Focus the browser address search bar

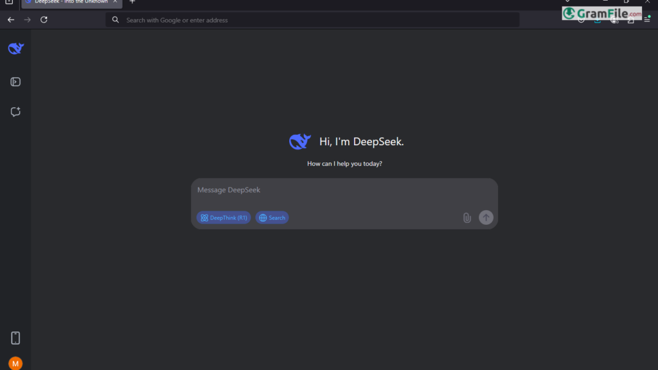312,20
